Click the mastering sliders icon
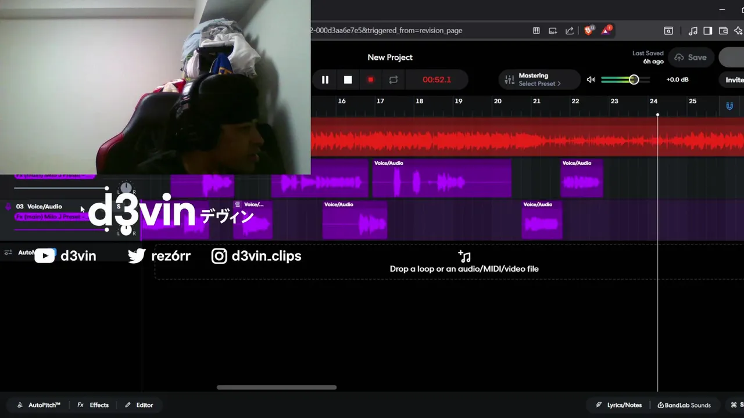This screenshot has height=418, width=744. click(x=509, y=80)
